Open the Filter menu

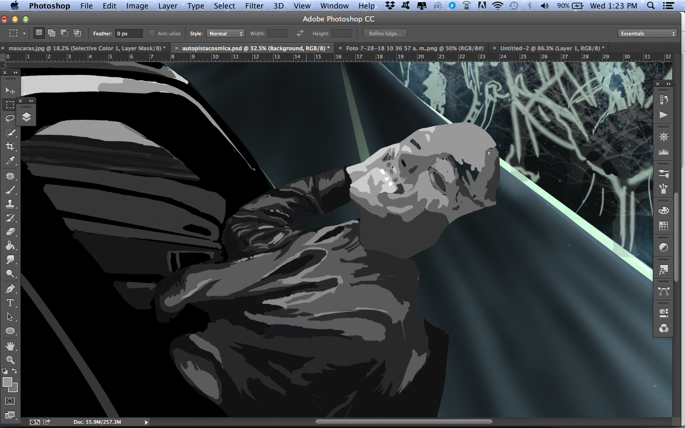coord(254,6)
